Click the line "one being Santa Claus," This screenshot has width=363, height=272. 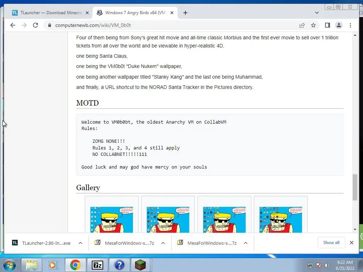pos(102,56)
